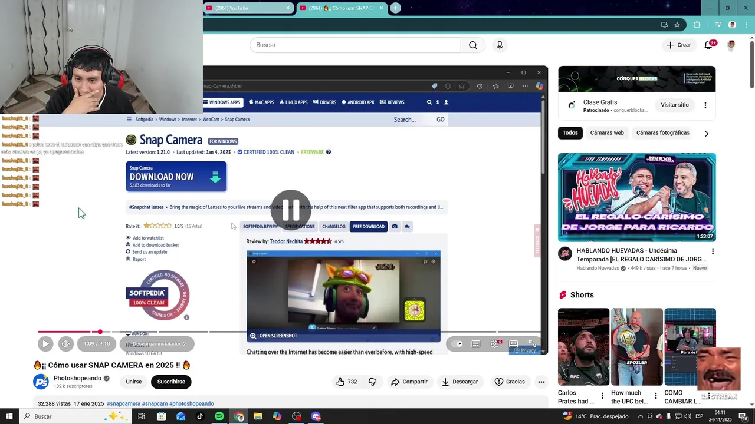Select the Todos filter chip
755x424 pixels.
point(570,133)
